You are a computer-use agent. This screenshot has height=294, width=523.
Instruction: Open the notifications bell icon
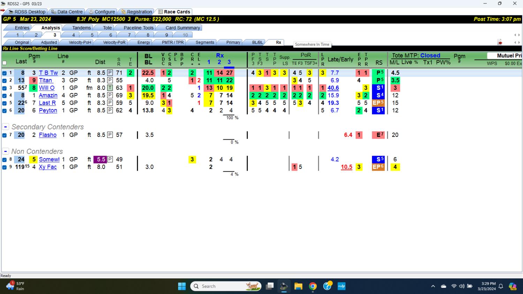pyautogui.click(x=501, y=286)
